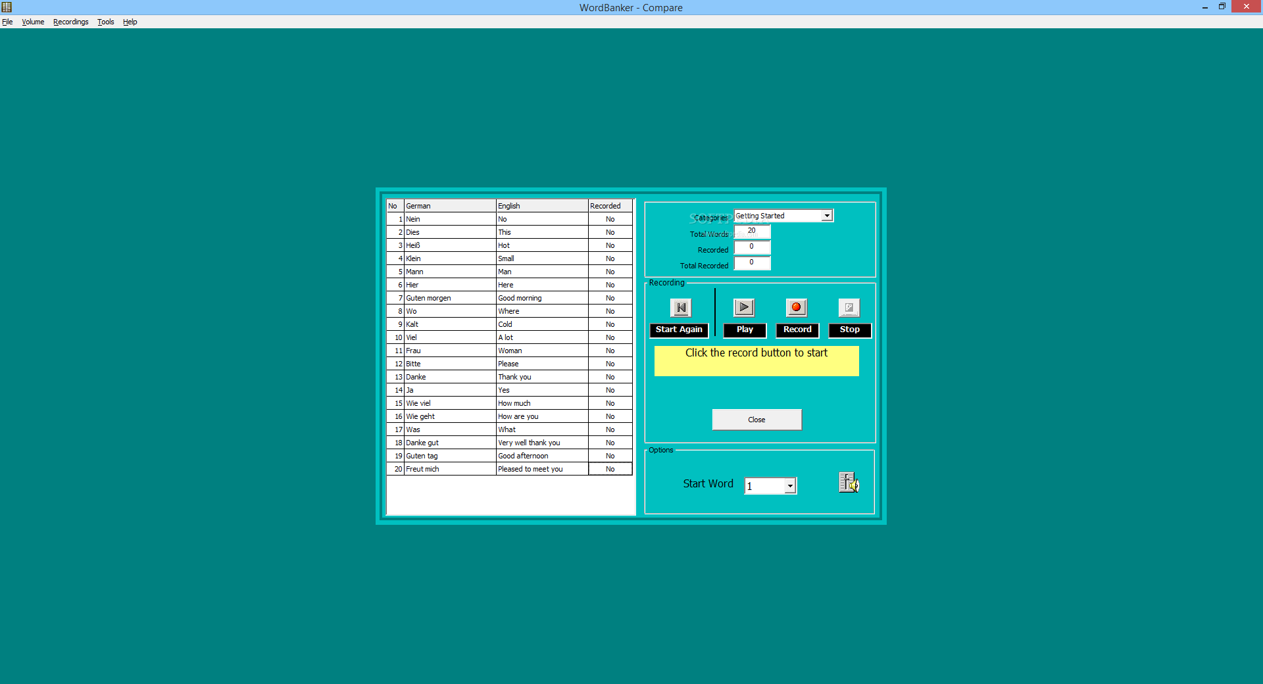This screenshot has width=1263, height=684.
Task: Click the Stop icon button
Action: [849, 307]
